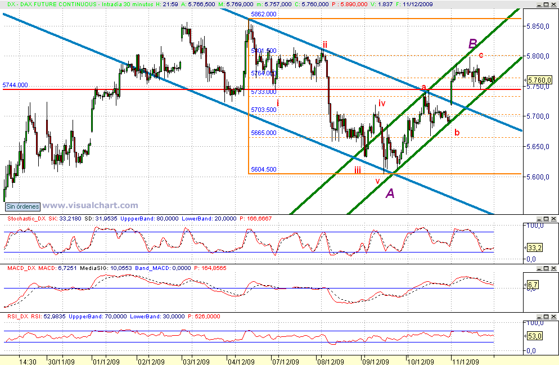Close the MACD_DX indicator panel

(553, 268)
